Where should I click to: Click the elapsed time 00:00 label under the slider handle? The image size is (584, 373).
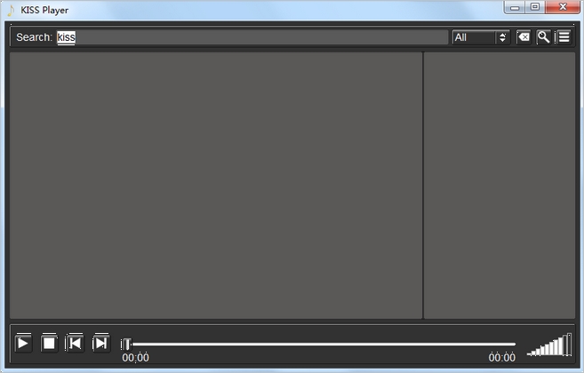136,357
